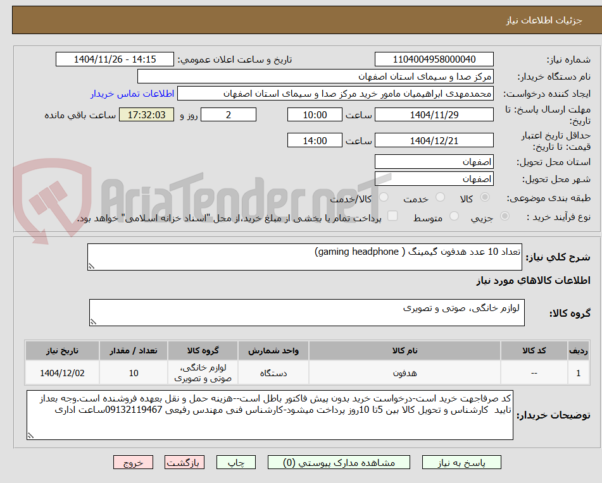Viewport: 602px width, 483px height.
Task: Click the گروه کالا text area
Action: click(307, 313)
